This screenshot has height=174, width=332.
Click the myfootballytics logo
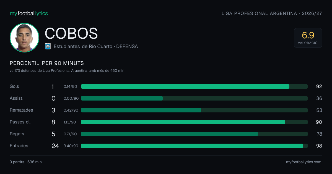pos(29,13)
